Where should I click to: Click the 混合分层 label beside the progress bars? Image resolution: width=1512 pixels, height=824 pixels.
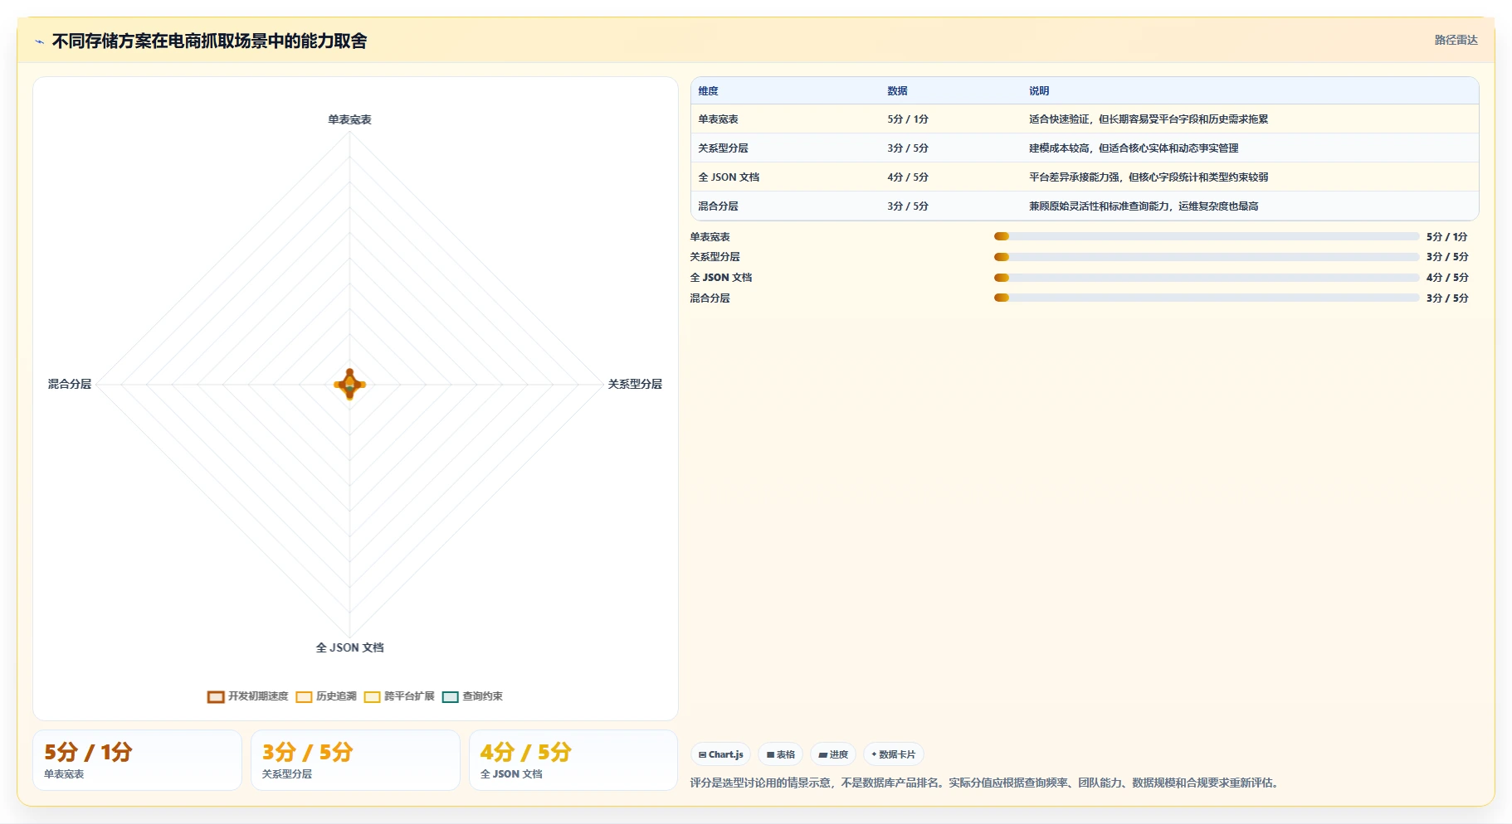pyautogui.click(x=710, y=298)
